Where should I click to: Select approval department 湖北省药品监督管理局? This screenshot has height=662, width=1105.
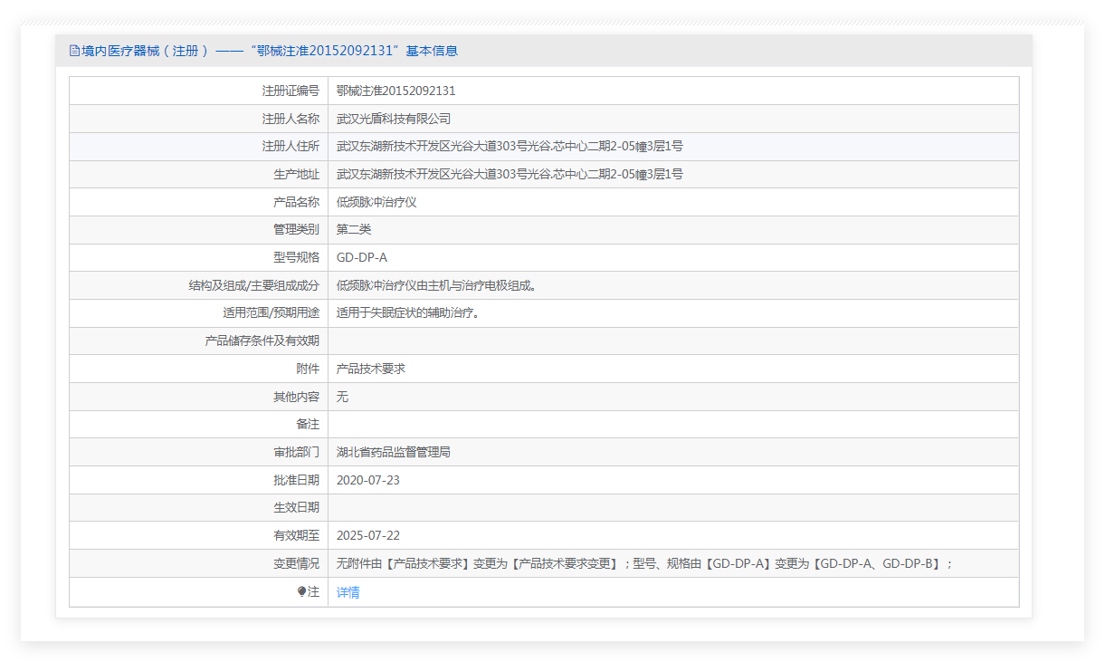click(x=394, y=452)
